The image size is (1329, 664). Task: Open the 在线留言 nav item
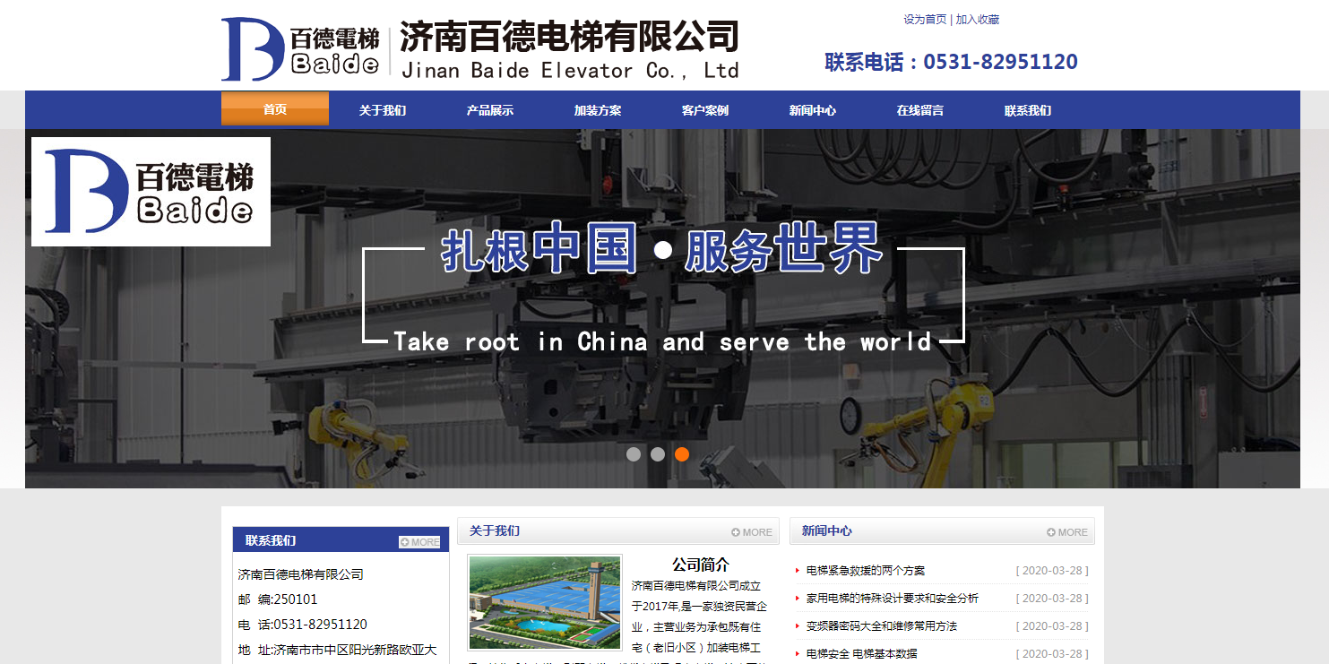[x=920, y=111]
